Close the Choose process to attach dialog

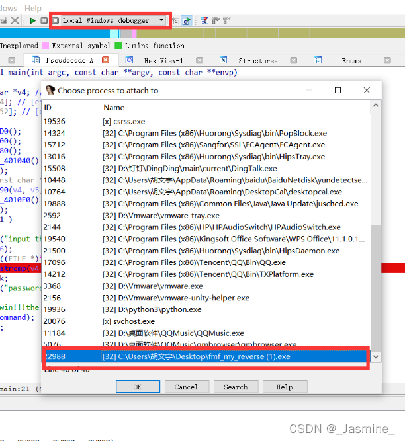(367, 91)
